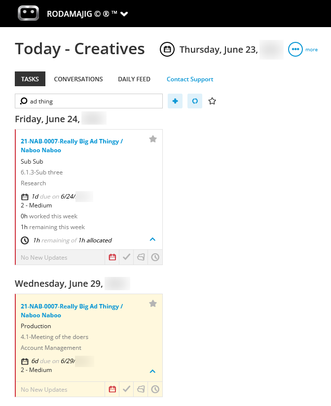Click the megaphone icon on Wednesday task footer
The width and height of the screenshot is (331, 406).
tap(141, 389)
